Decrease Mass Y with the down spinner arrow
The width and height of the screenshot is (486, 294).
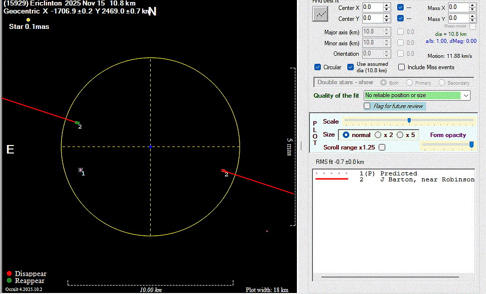473,21
